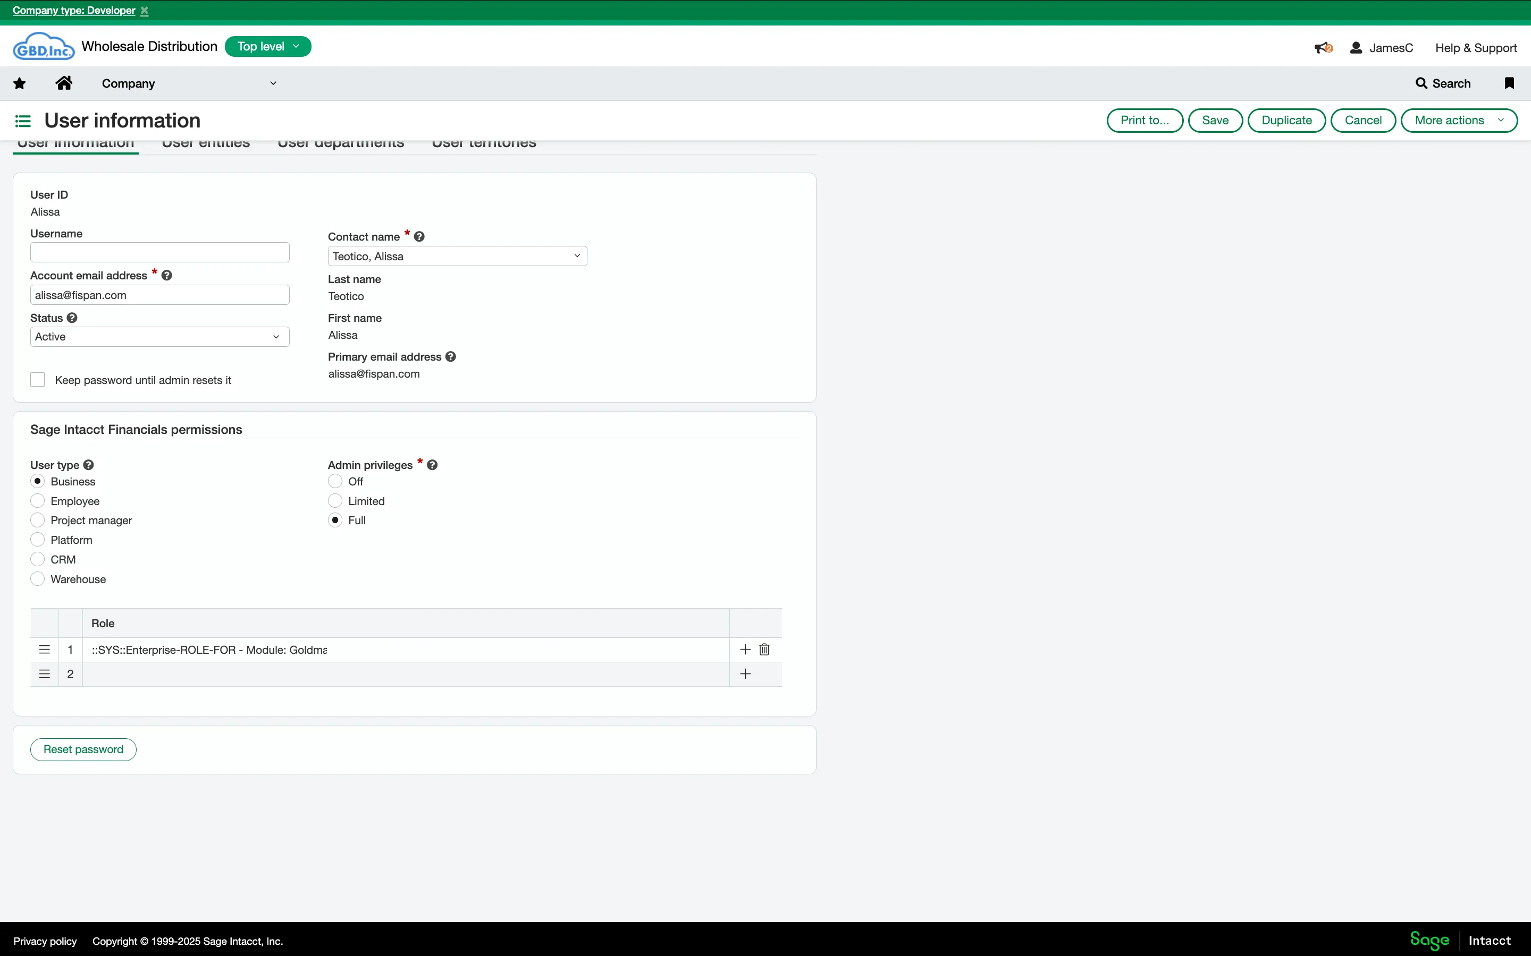The image size is (1531, 956).
Task: Open the announcements megaphone icon
Action: click(x=1324, y=48)
